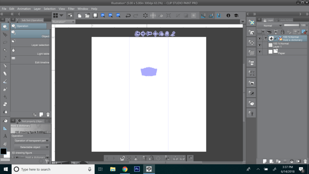The width and height of the screenshot is (309, 174).
Task: Select the Illustration* canvas tab
Action: 63,22
